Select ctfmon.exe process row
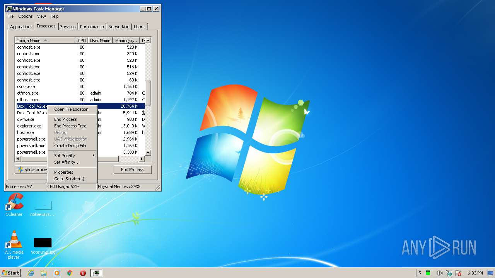The height and width of the screenshot is (278, 495). [80, 93]
